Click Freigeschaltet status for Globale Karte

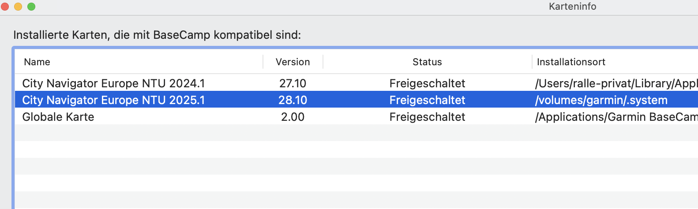tap(427, 117)
